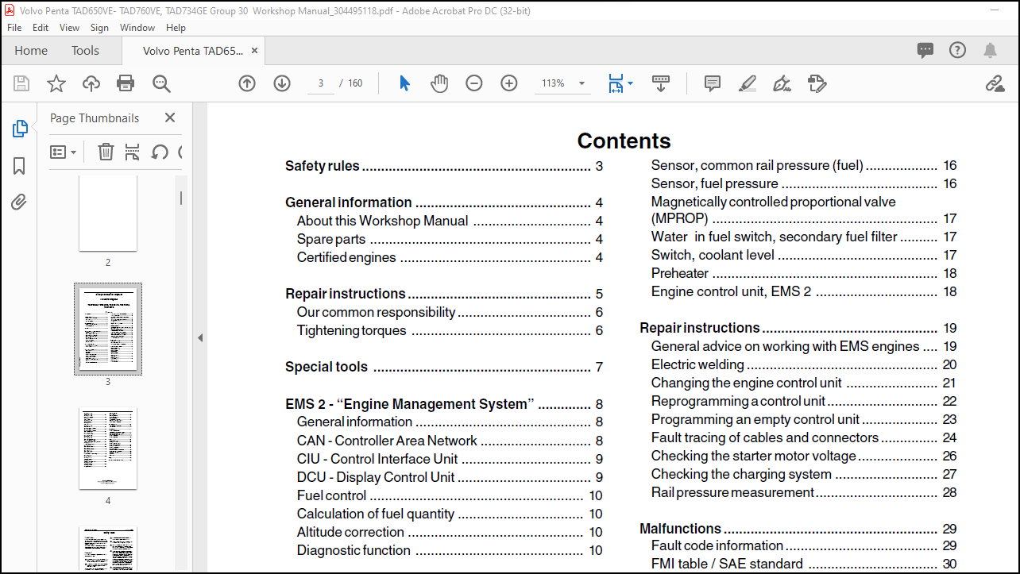This screenshot has height=574, width=1020.
Task: Open the Help question mark icon
Action: pos(958,51)
